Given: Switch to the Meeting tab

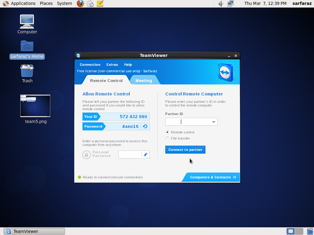Looking at the screenshot, I should [x=144, y=80].
